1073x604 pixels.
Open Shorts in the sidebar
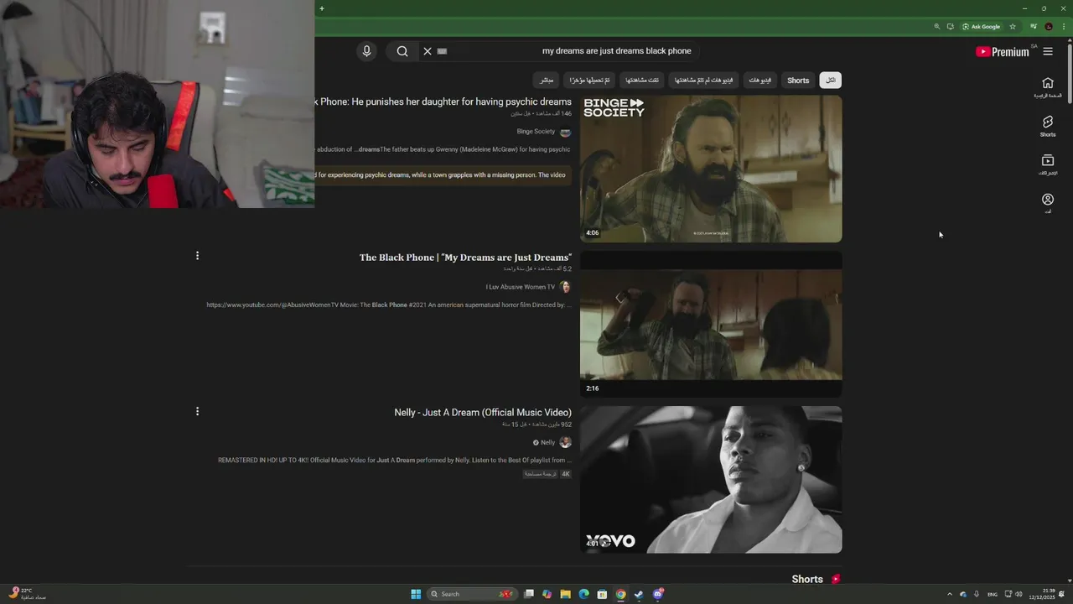click(x=1048, y=126)
